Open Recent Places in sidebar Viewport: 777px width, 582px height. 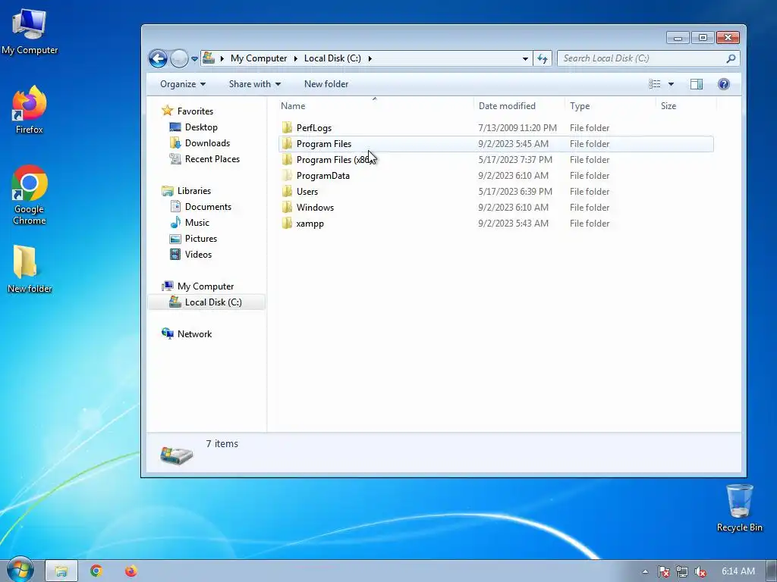212,159
